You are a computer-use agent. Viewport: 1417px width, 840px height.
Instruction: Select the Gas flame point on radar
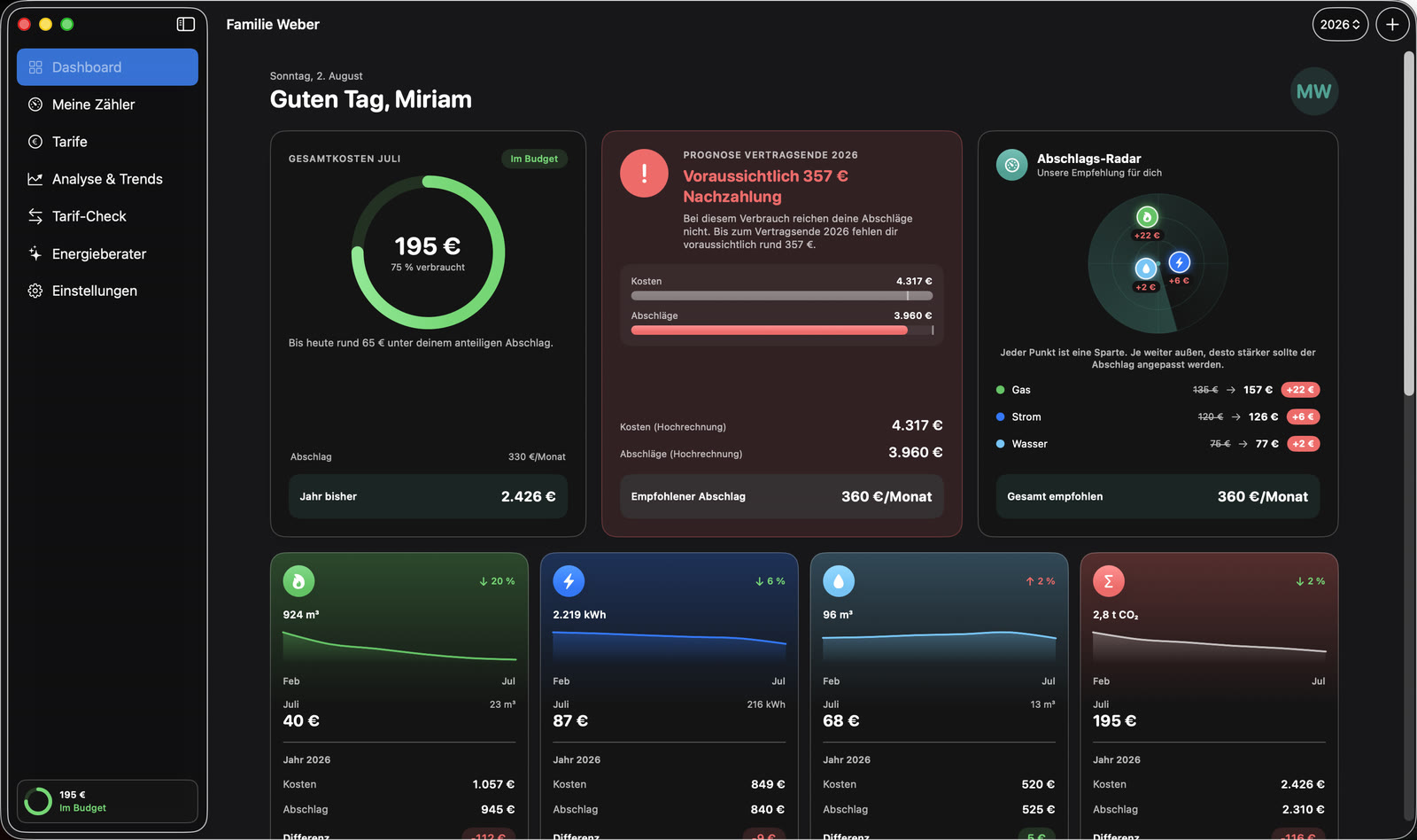1147,217
